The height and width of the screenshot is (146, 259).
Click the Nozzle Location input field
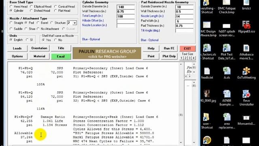coord(125,26)
